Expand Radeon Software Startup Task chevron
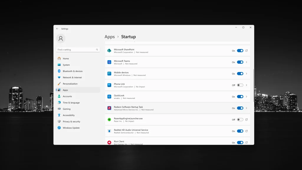 point(246,108)
